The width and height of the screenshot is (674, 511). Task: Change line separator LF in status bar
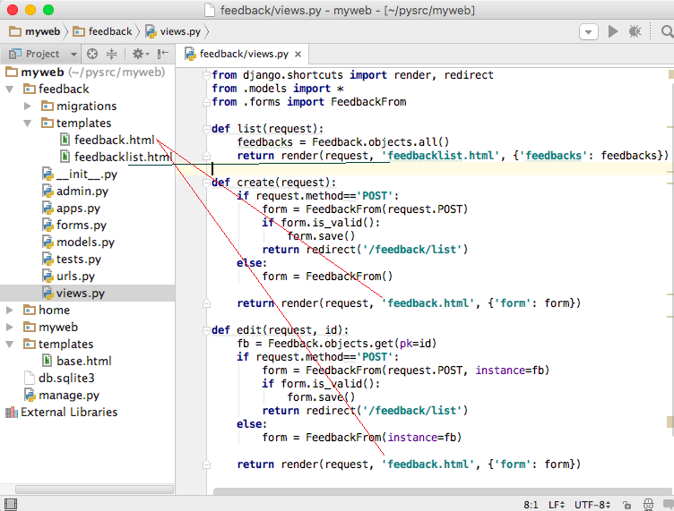557,505
